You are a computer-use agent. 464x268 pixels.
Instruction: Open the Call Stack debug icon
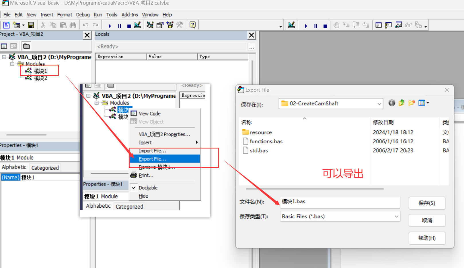point(418,25)
